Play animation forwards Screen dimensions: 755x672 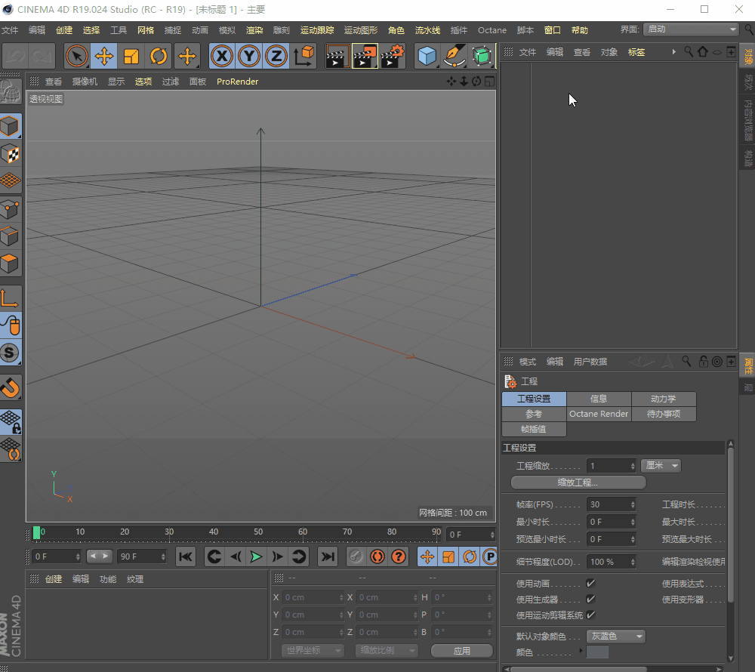256,557
